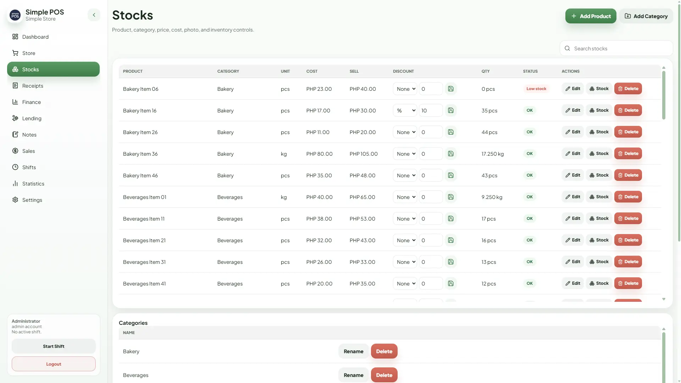This screenshot has height=383, width=681.
Task: Open the Settings page
Action: pyautogui.click(x=53, y=200)
